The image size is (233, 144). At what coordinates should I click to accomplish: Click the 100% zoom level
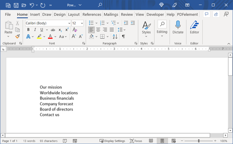pos(224,141)
